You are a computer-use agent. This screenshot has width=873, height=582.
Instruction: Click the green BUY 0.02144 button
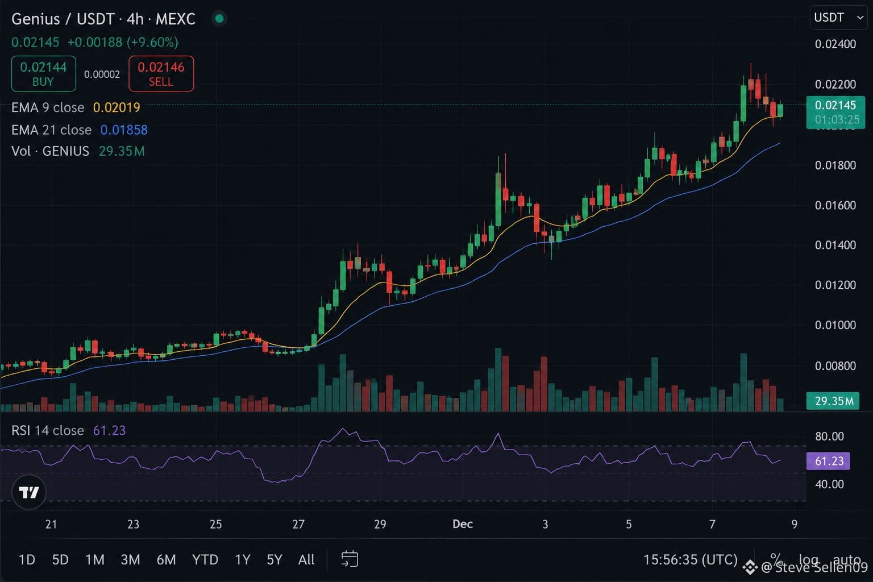[44, 74]
